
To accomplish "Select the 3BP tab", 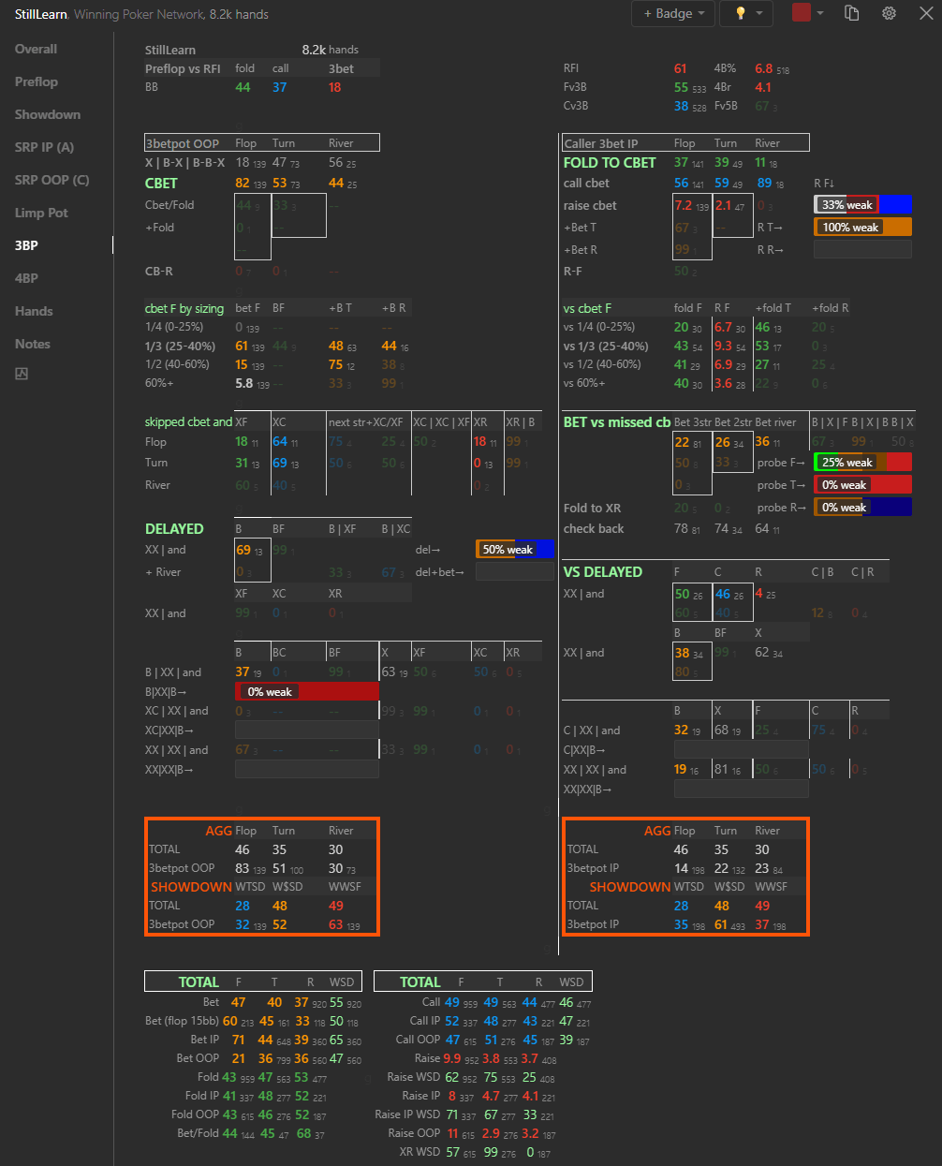I will pyautogui.click(x=26, y=245).
